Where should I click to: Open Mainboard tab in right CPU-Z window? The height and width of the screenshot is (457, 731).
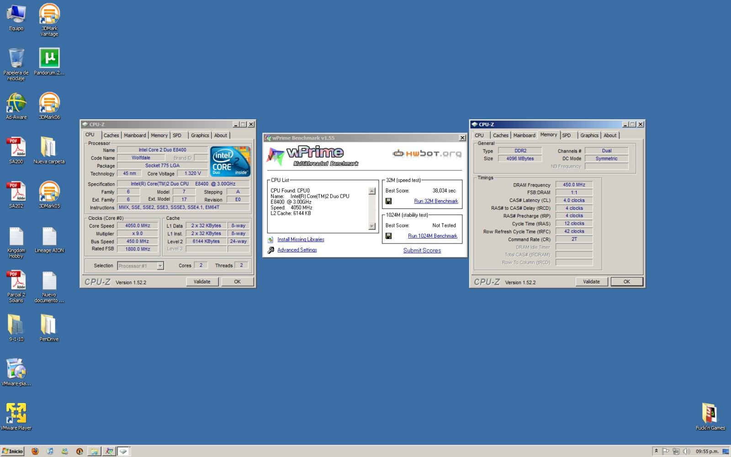point(524,135)
